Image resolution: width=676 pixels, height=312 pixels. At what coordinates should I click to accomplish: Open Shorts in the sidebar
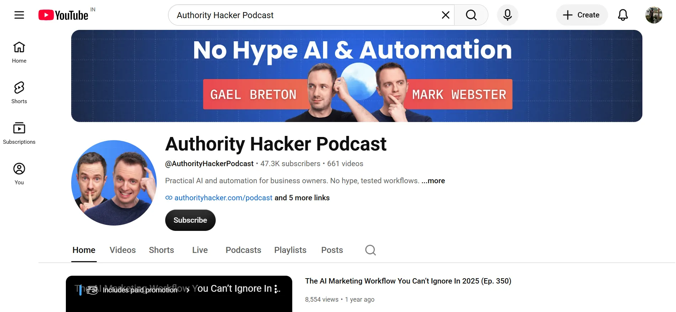19,93
